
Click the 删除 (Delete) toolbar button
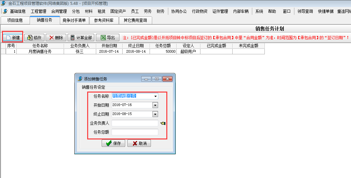point(56,38)
